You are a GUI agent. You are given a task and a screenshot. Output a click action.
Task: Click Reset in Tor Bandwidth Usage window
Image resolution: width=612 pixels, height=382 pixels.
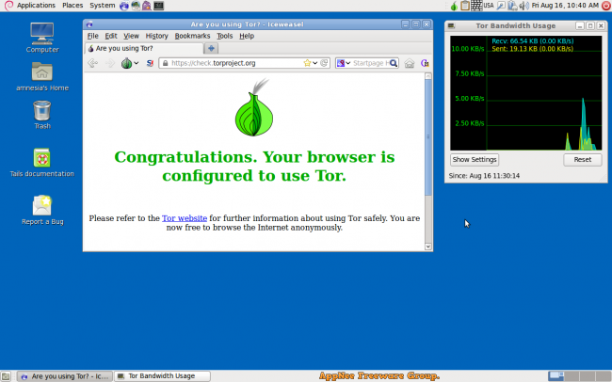[x=582, y=160]
